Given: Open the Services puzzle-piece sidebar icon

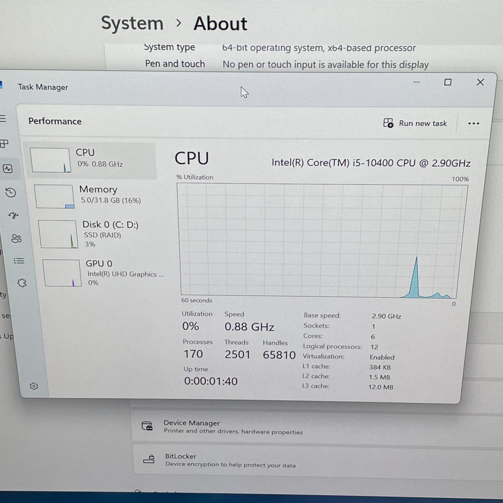Looking at the screenshot, I should (22, 283).
